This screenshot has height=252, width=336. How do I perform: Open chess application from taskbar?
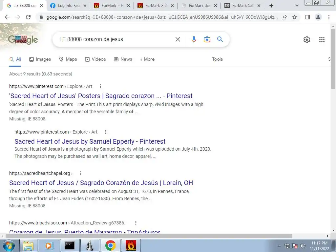point(90,245)
